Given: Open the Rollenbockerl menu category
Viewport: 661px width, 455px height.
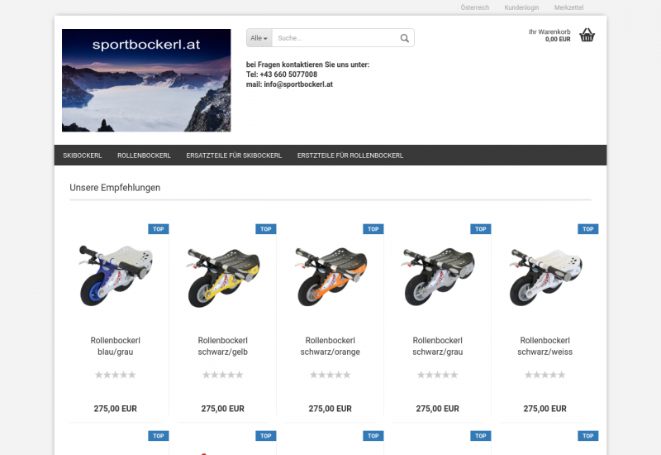Looking at the screenshot, I should tap(144, 156).
